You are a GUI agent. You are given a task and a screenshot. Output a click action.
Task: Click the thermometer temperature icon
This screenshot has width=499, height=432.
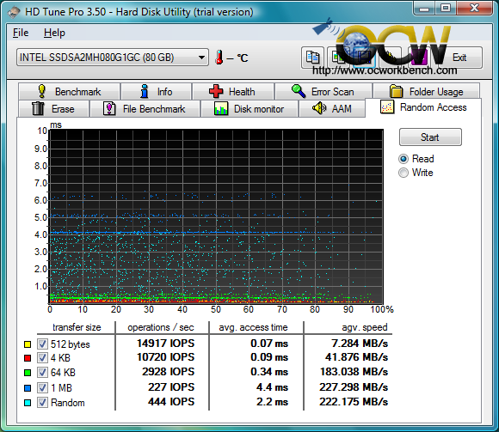(219, 58)
